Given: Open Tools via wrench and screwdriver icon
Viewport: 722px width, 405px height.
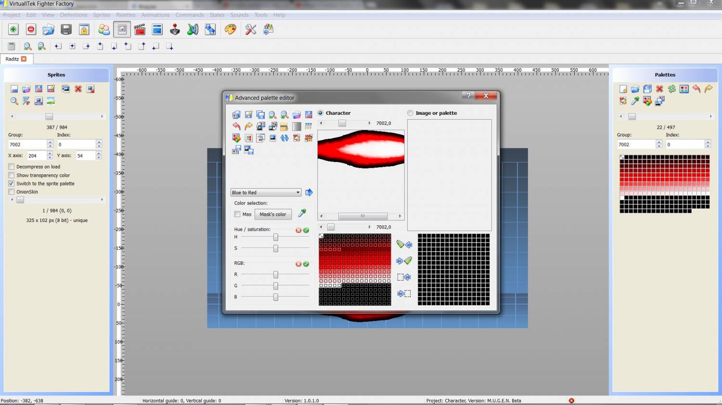Looking at the screenshot, I should pyautogui.click(x=251, y=30).
